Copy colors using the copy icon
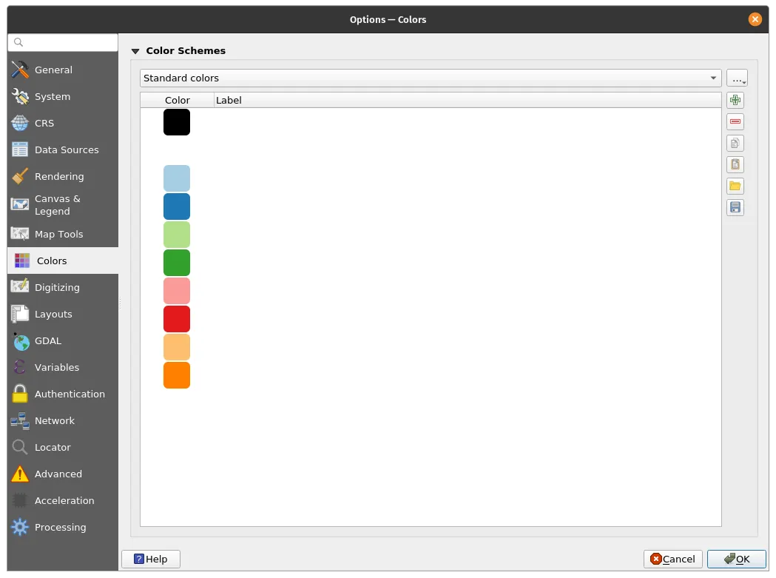776x578 pixels. point(735,143)
